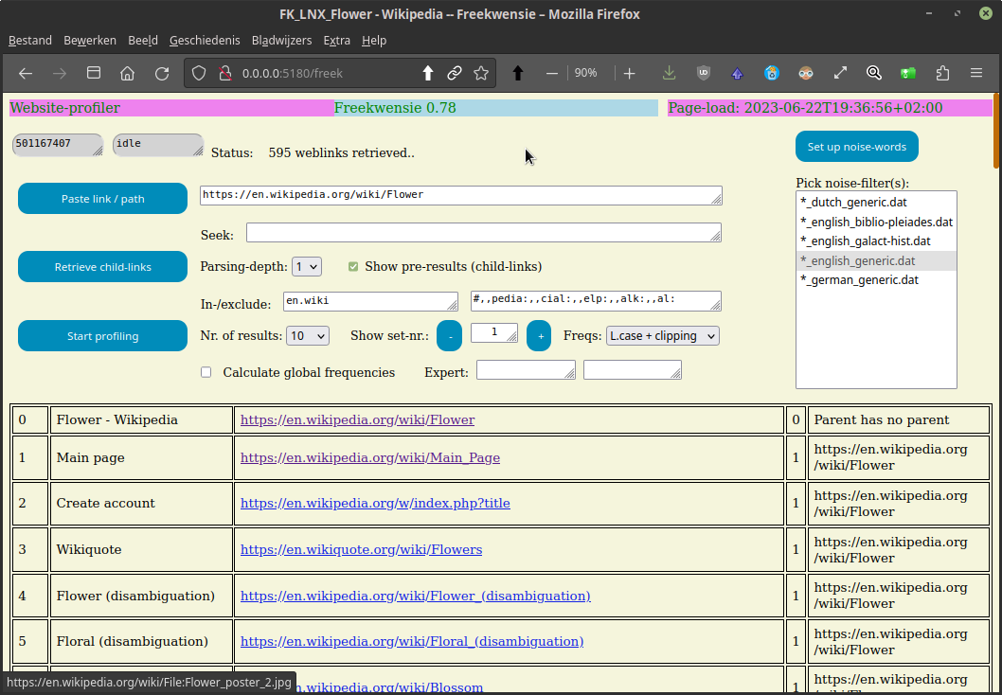Image resolution: width=1002 pixels, height=695 pixels.
Task: Decrease set number with minus button
Action: pos(449,336)
